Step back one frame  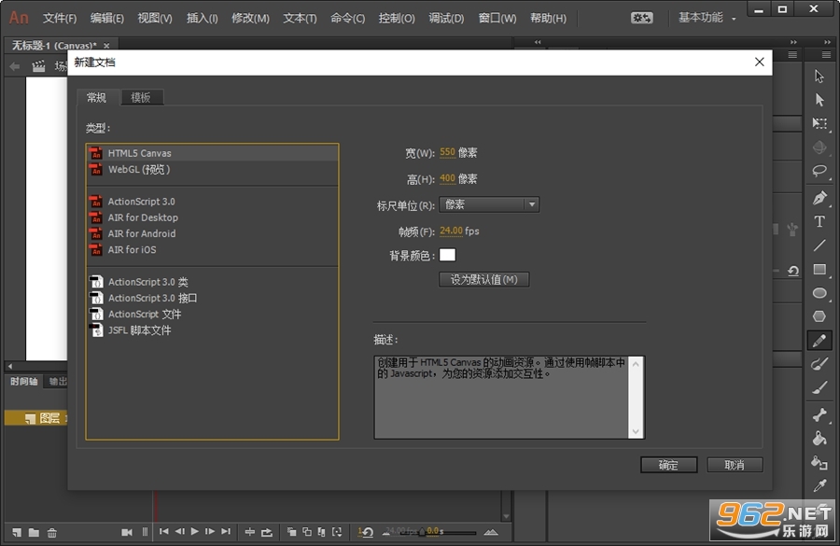coord(179,531)
